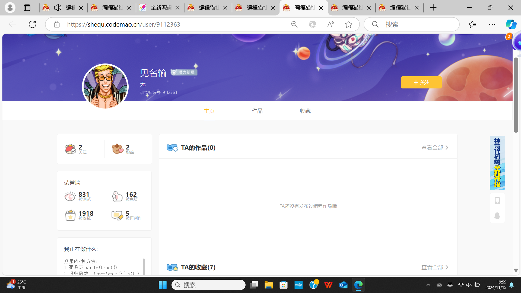Image resolution: width=521 pixels, height=293 pixels.
Task: Open Task View from the taskbar
Action: pos(254,285)
